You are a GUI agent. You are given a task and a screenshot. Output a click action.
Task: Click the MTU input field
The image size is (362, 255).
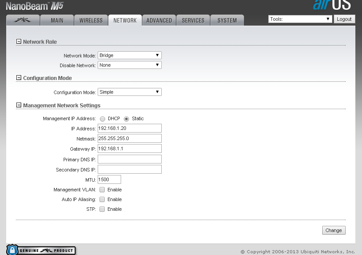click(x=109, y=179)
